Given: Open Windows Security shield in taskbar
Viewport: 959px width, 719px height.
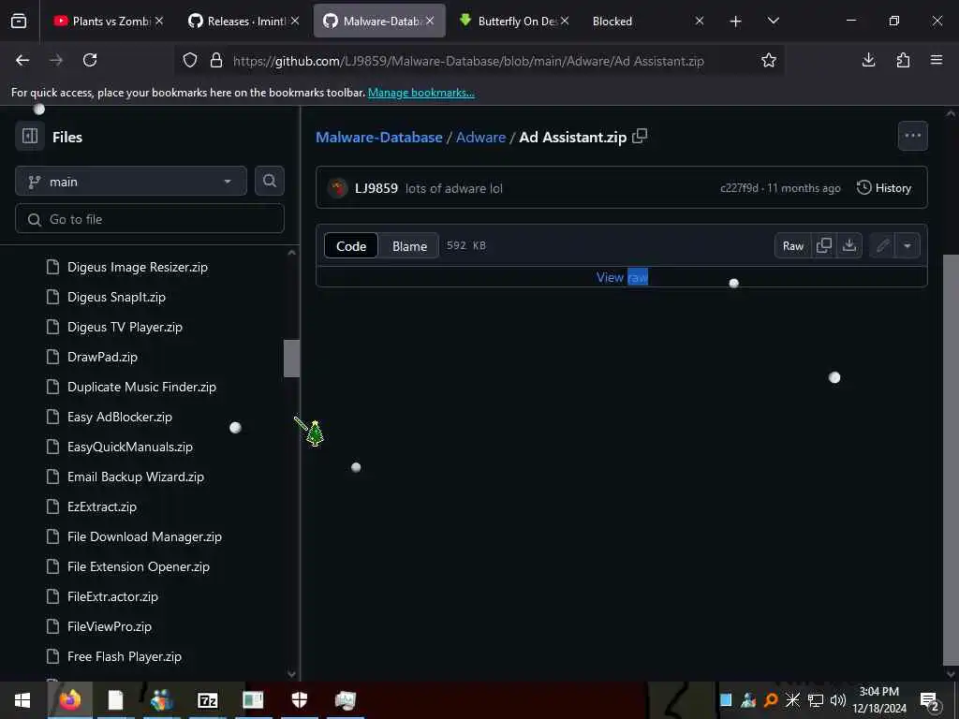Looking at the screenshot, I should (x=299, y=700).
